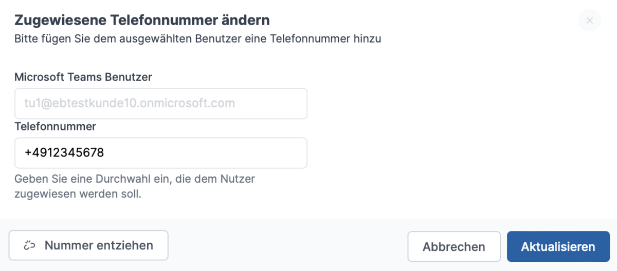Screen dimensions: 617x271
Task: Click the word Aktualisieren on the blue button
Action: tap(558, 246)
